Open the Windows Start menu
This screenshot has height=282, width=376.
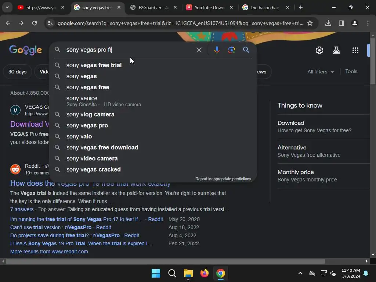(x=156, y=273)
